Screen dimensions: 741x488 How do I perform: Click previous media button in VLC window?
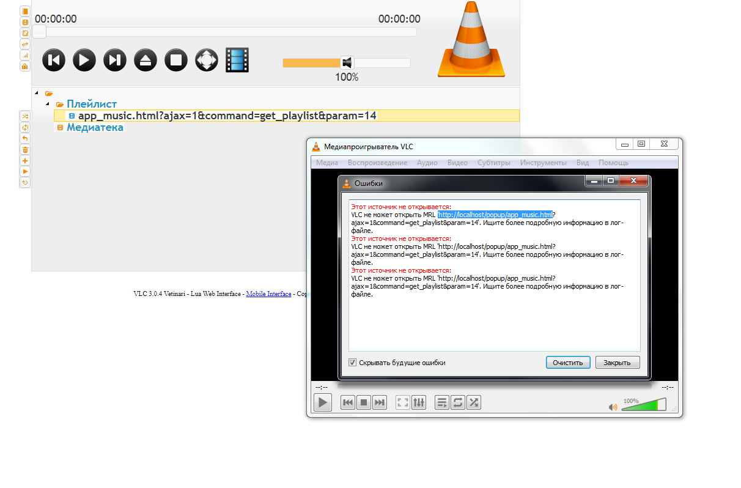(x=348, y=402)
